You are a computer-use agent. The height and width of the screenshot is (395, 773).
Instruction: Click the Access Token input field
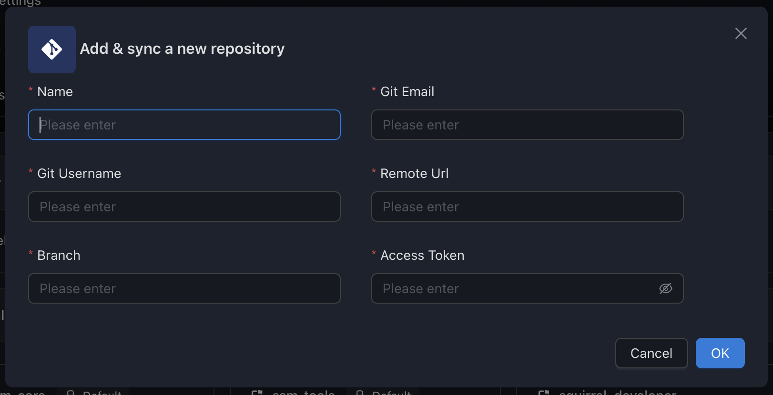click(528, 288)
